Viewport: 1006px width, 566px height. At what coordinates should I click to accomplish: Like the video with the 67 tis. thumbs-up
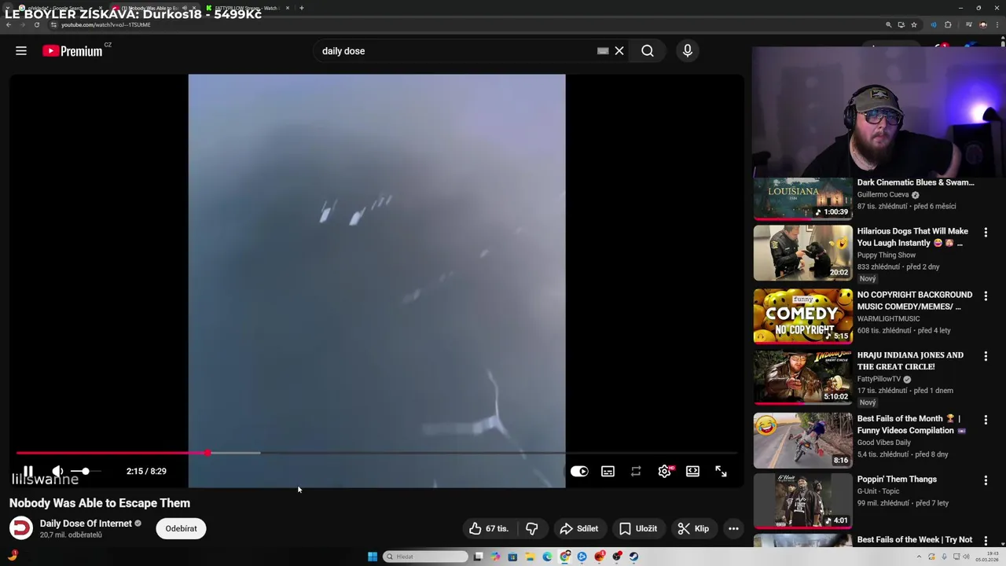coord(489,528)
